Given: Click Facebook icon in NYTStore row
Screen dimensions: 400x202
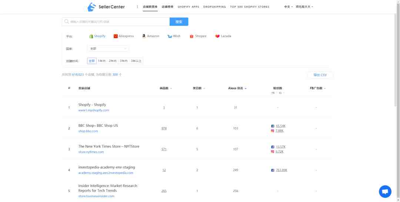Looking at the screenshot, I should pos(273,147).
